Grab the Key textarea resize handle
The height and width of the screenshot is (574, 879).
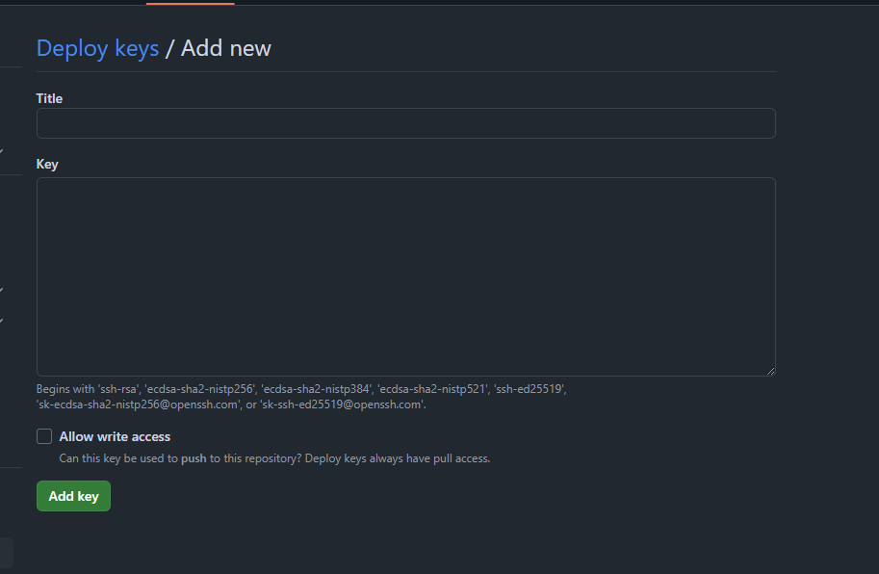pos(771,371)
